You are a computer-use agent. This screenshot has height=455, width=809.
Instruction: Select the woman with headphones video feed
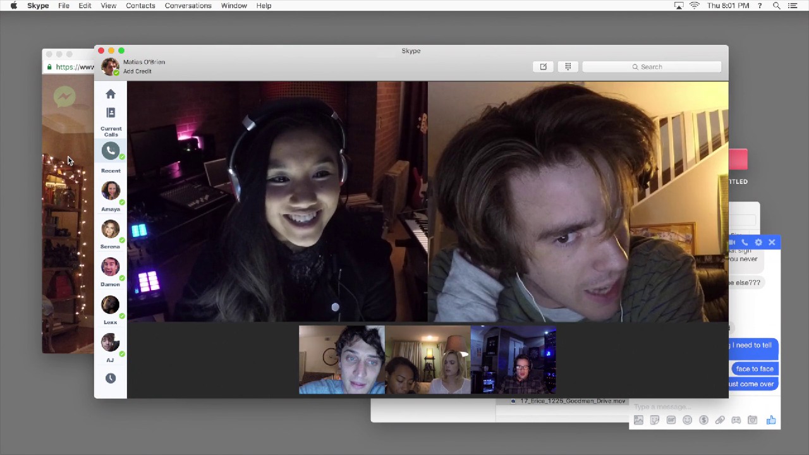click(x=277, y=202)
